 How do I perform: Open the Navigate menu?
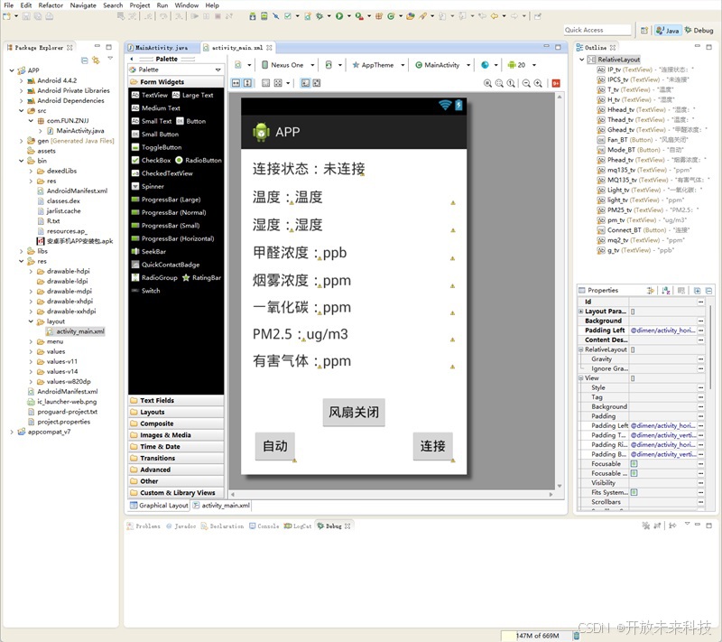(83, 5)
